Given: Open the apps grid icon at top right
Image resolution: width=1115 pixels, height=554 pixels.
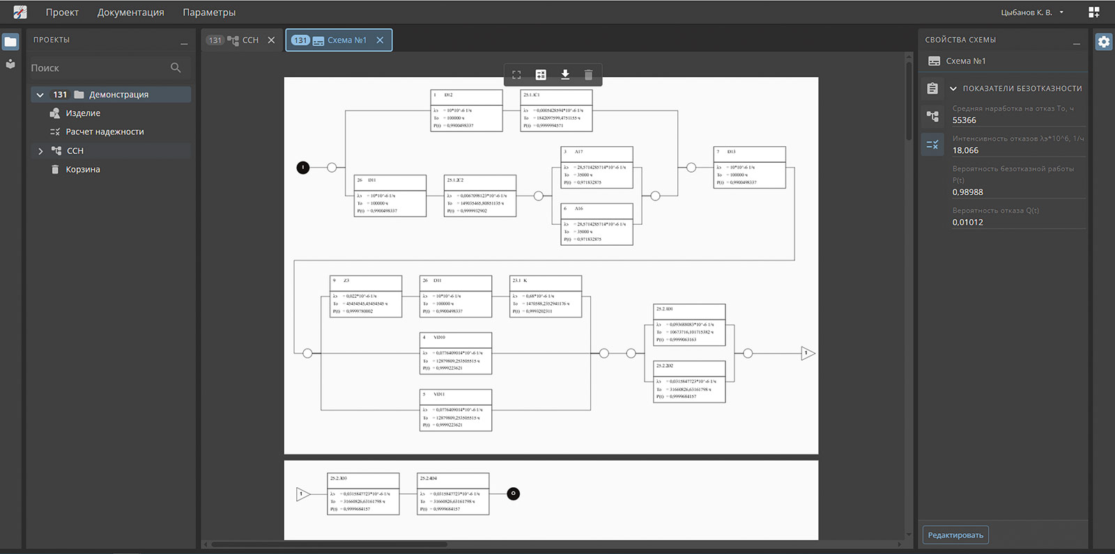Looking at the screenshot, I should click(1093, 13).
